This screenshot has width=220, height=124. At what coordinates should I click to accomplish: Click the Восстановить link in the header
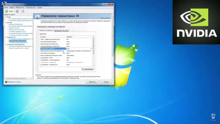tap(106, 18)
